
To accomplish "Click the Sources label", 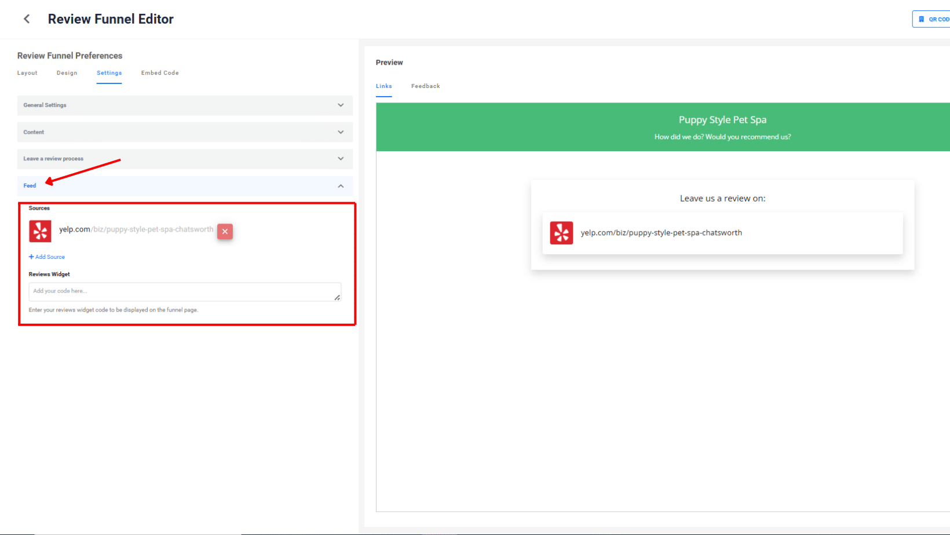I will coord(39,208).
